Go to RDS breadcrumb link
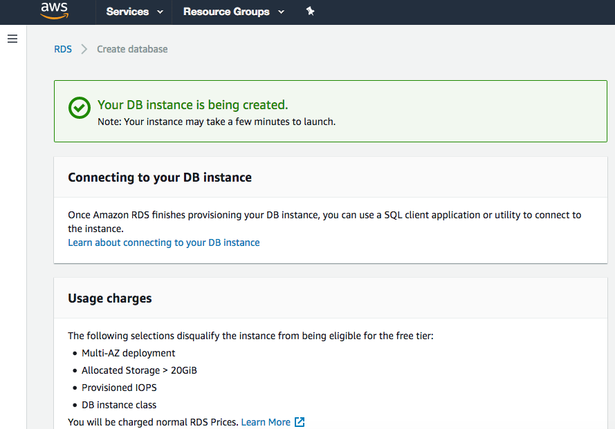615x429 pixels. (x=63, y=49)
